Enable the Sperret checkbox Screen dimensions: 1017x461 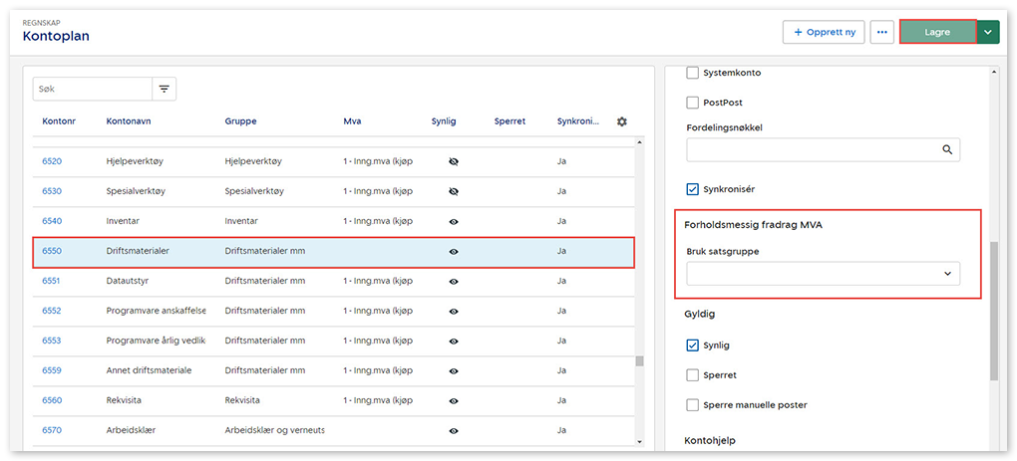[x=693, y=375]
